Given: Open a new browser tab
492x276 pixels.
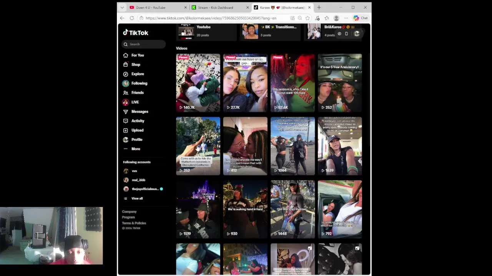Looking at the screenshot, I should (x=319, y=7).
